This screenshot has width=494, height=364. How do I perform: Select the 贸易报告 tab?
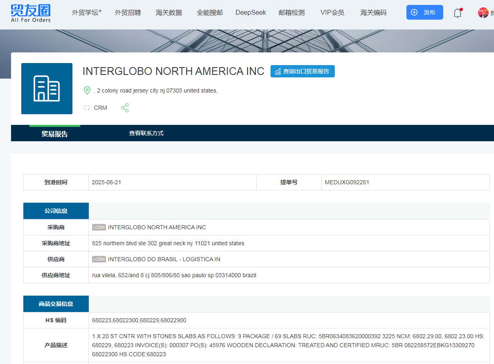tap(54, 133)
